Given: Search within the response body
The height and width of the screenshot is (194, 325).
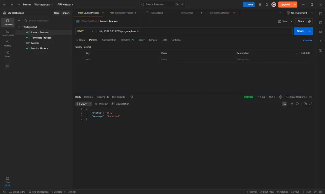Looking at the screenshot, I should tap(298, 104).
